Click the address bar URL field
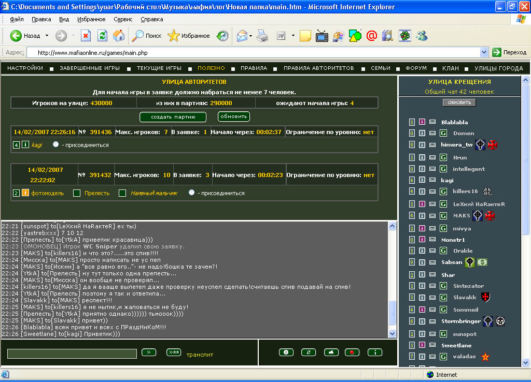This screenshot has height=382, width=531. [253, 52]
